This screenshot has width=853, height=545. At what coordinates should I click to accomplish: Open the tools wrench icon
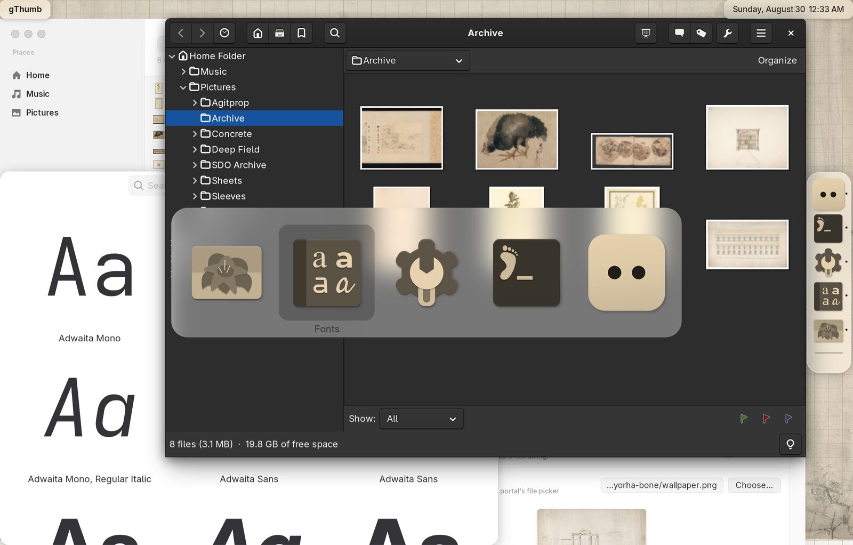click(727, 33)
